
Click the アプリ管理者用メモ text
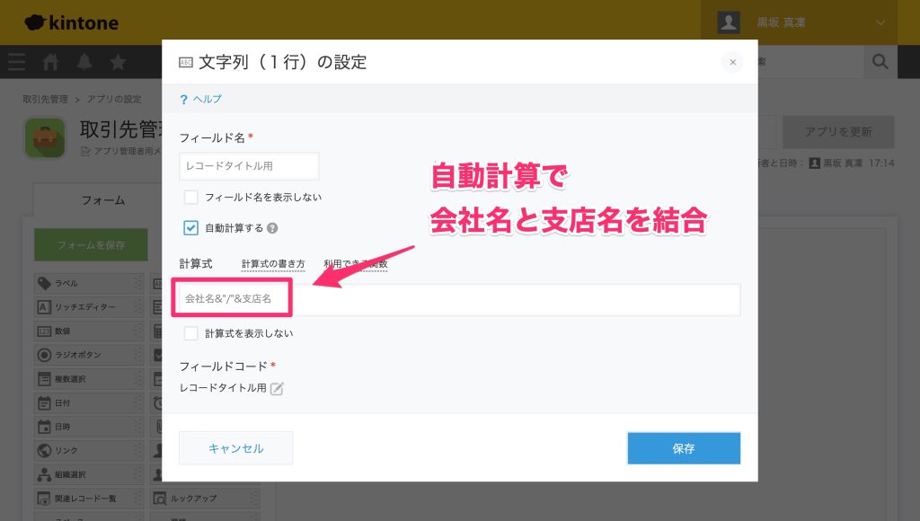pyautogui.click(x=128, y=152)
